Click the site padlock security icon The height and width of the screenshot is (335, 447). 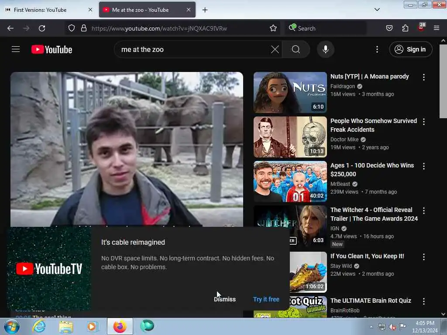[83, 28]
